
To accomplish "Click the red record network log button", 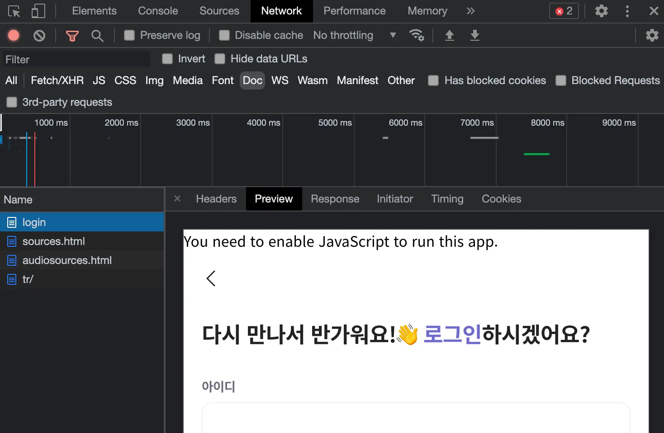I will tap(13, 35).
